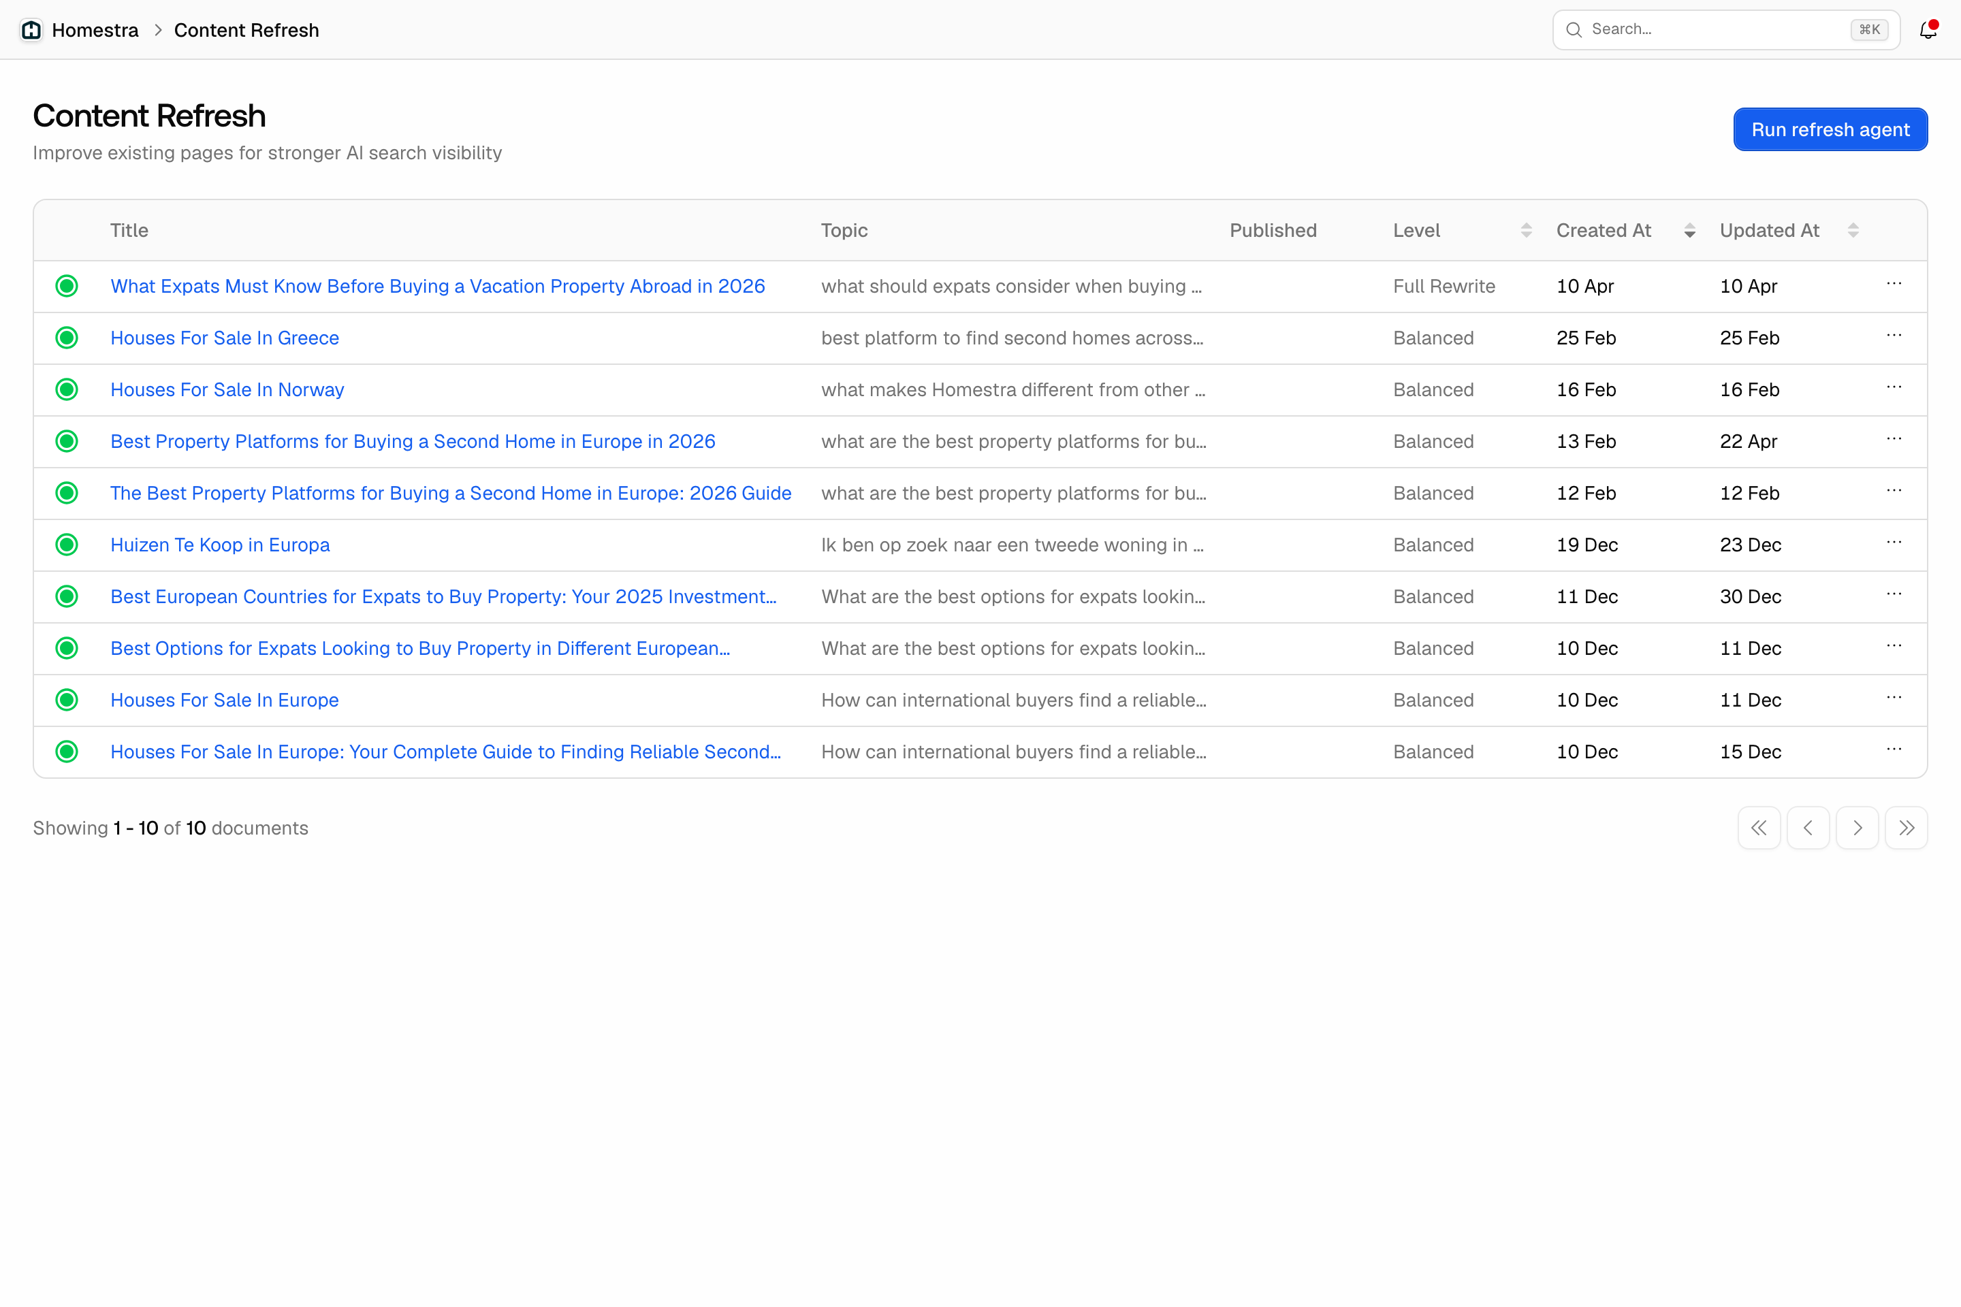Click green status dot for Huizen Te Koop in Europa

[67, 545]
